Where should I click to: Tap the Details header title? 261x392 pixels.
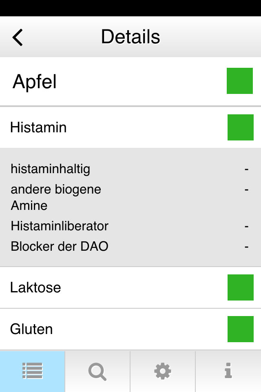click(x=130, y=37)
